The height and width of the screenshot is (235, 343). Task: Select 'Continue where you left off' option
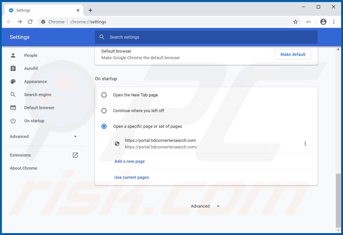pyautogui.click(x=104, y=111)
